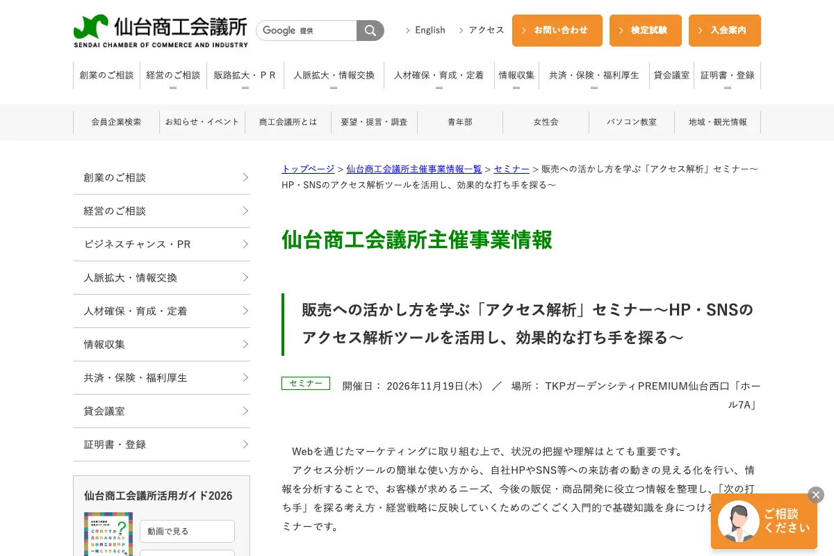Open sidebar ビジネスチャンス・PR item

[161, 244]
